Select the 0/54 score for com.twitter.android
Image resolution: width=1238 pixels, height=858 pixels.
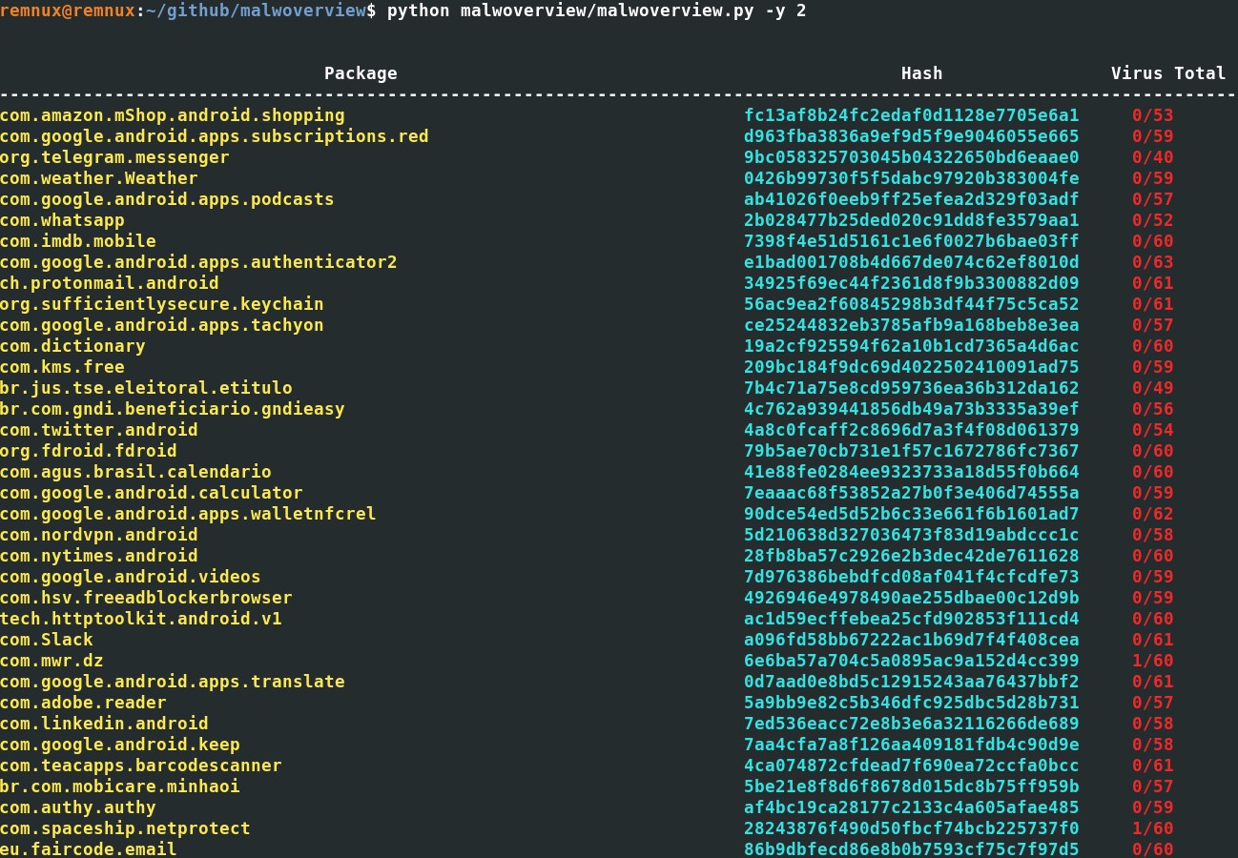pyautogui.click(x=1152, y=430)
